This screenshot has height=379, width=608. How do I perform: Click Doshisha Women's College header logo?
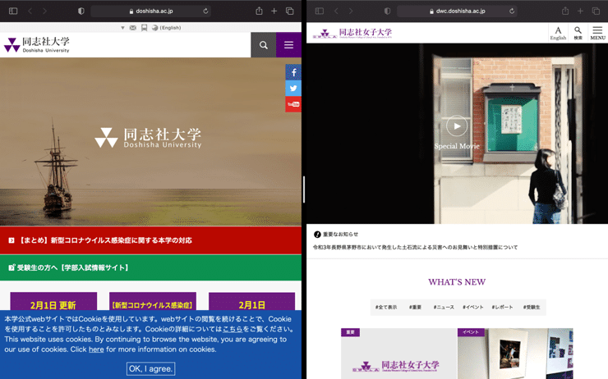[352, 34]
